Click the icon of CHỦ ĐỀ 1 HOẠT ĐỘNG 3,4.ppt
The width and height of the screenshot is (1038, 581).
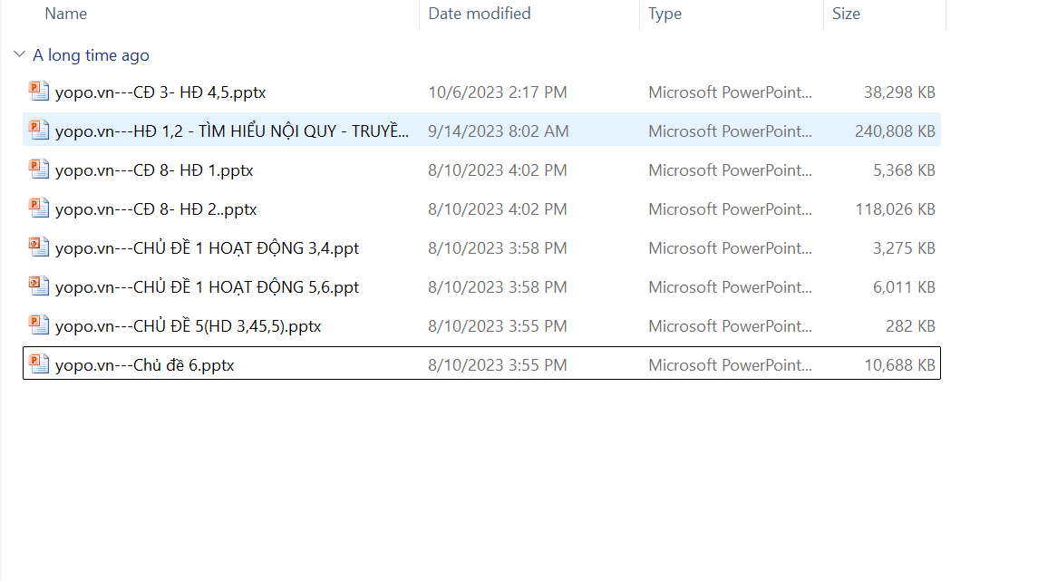pos(38,247)
